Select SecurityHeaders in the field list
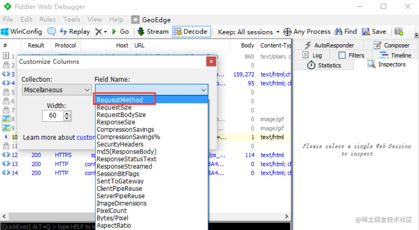 pos(151,144)
